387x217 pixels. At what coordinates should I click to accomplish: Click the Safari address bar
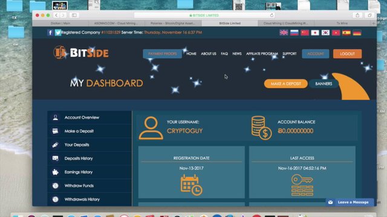point(204,15)
